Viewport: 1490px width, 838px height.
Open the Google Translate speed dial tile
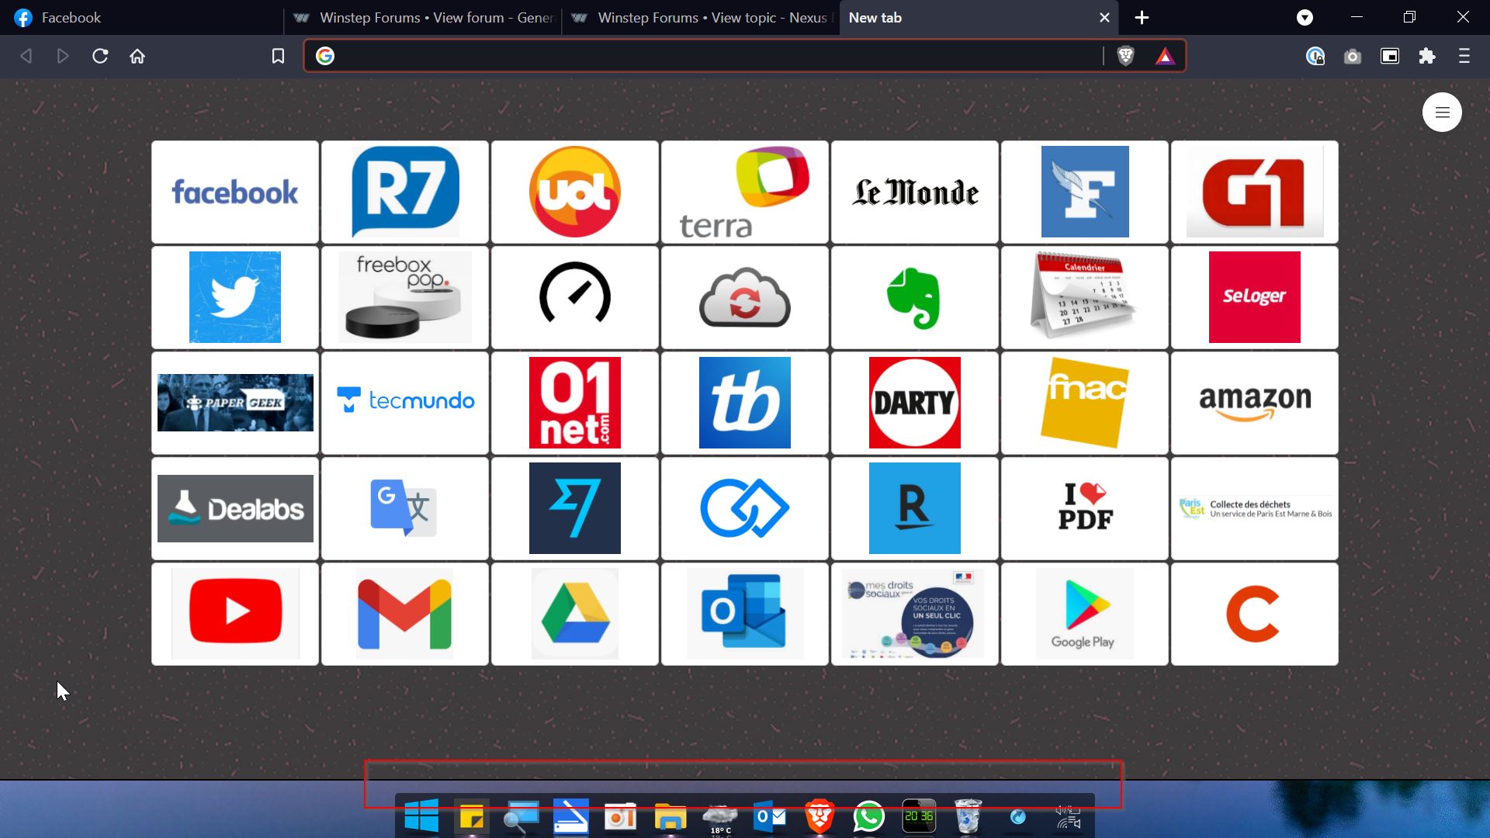(x=404, y=508)
